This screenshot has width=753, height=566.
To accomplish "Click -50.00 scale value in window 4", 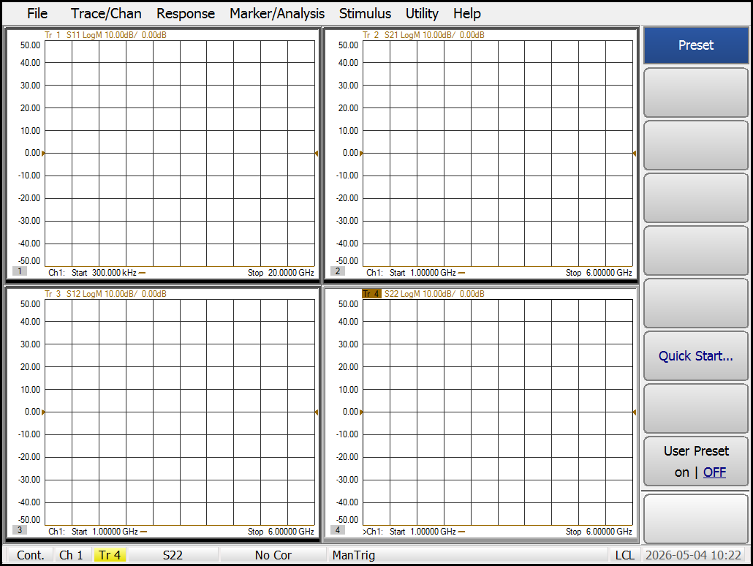I will pyautogui.click(x=347, y=519).
